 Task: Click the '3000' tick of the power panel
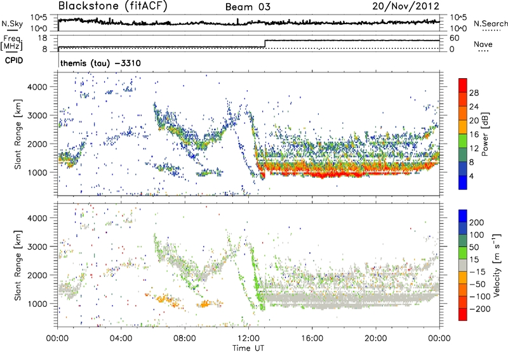coord(37,116)
